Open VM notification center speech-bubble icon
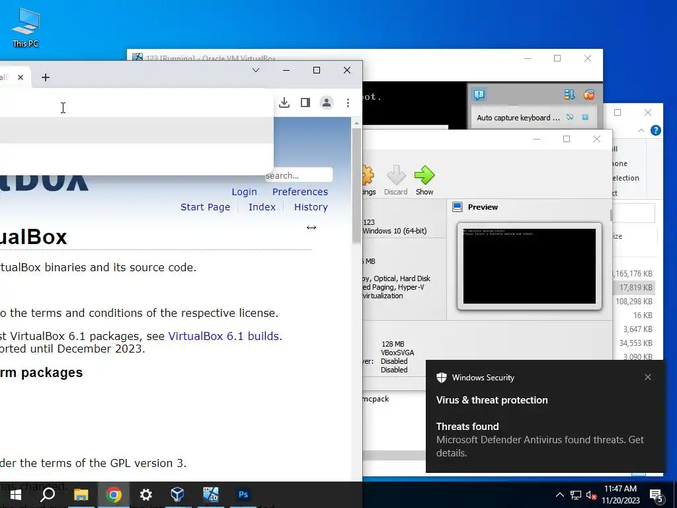The width and height of the screenshot is (677, 508). point(479,95)
